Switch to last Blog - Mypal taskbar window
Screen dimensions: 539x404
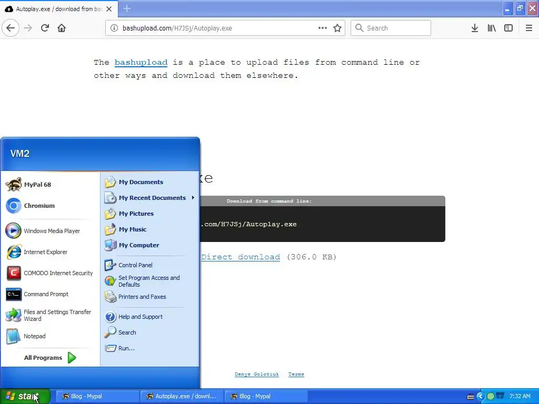265,396
